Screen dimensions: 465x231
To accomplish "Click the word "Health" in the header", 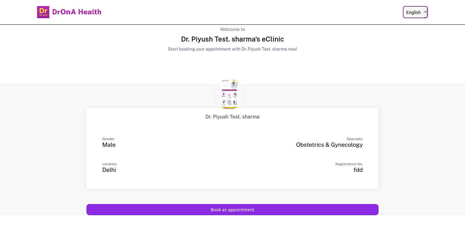I will coord(89,12).
